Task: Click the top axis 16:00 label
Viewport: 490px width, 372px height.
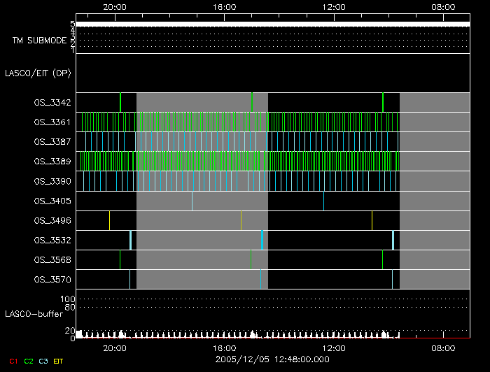Action: 225,7
